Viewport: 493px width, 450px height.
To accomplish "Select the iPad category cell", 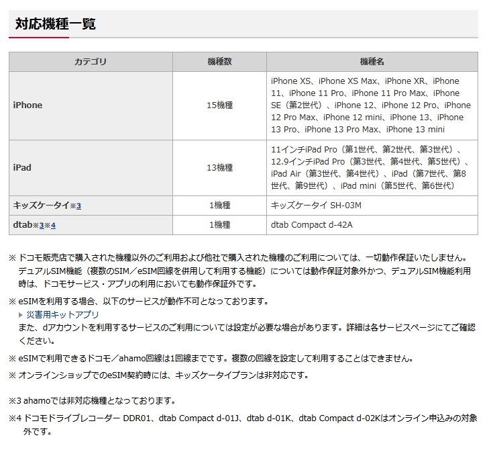I will (91, 168).
